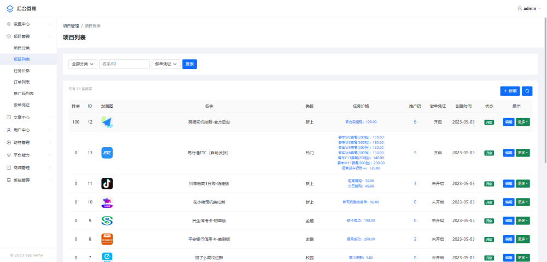This screenshot has width=547, height=262.
Task: Click the 新增 add button
Action: pos(510,91)
